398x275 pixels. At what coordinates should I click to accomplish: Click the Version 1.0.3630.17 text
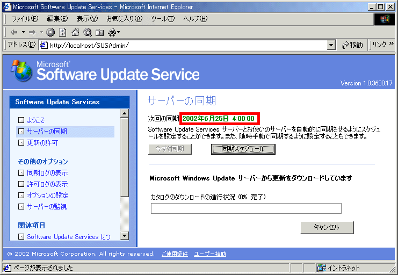(x=366, y=83)
